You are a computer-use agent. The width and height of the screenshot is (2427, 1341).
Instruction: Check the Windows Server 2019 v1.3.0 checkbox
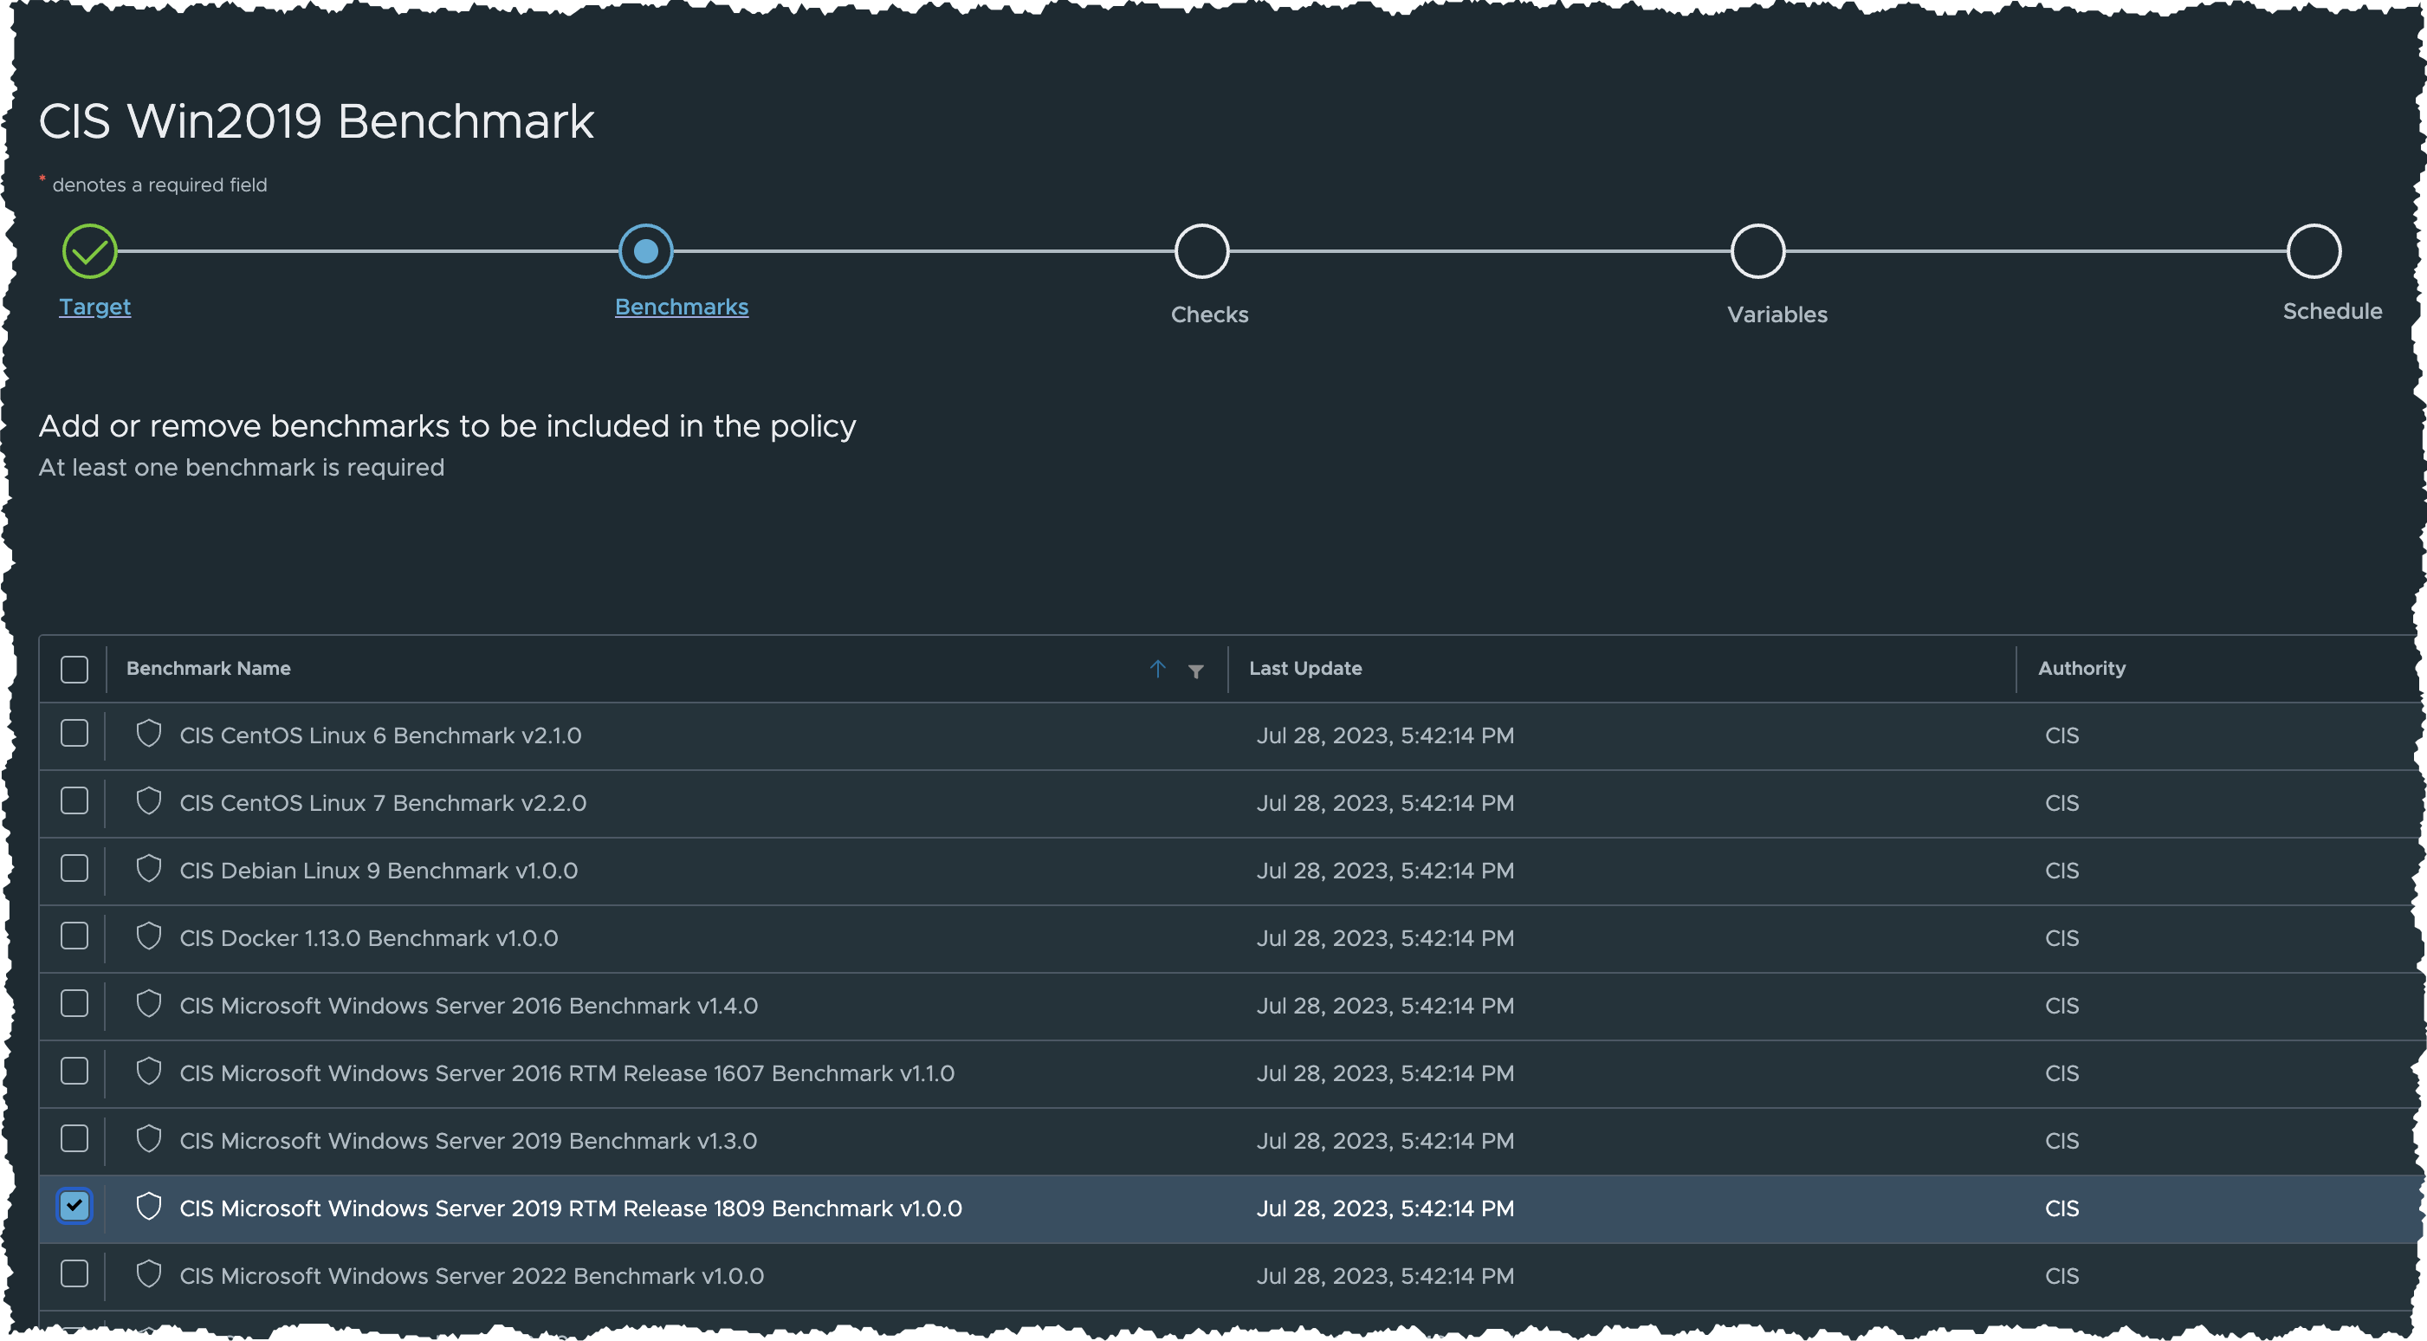[x=74, y=1139]
